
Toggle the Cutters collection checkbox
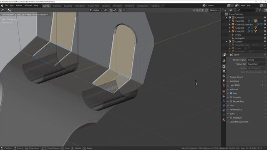click(x=230, y=42)
